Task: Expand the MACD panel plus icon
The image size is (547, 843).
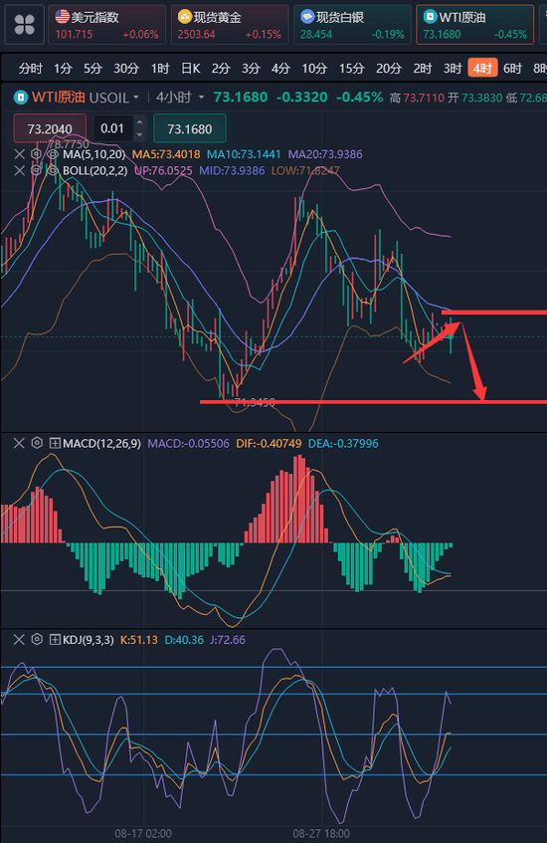Action: click(x=55, y=443)
